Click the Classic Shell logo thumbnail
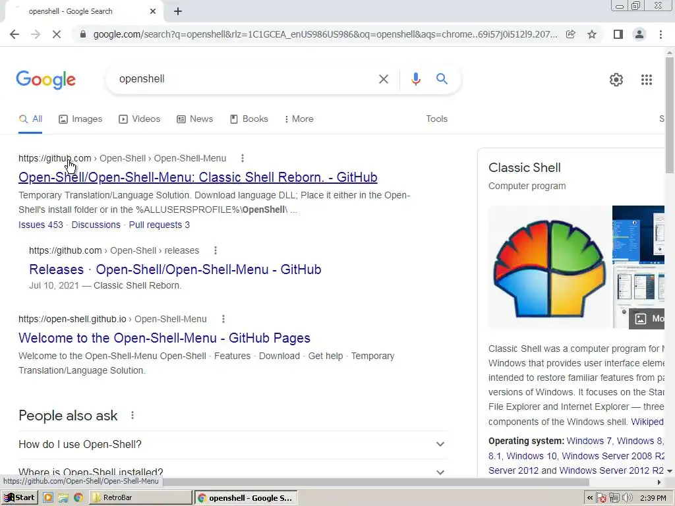 click(550, 267)
